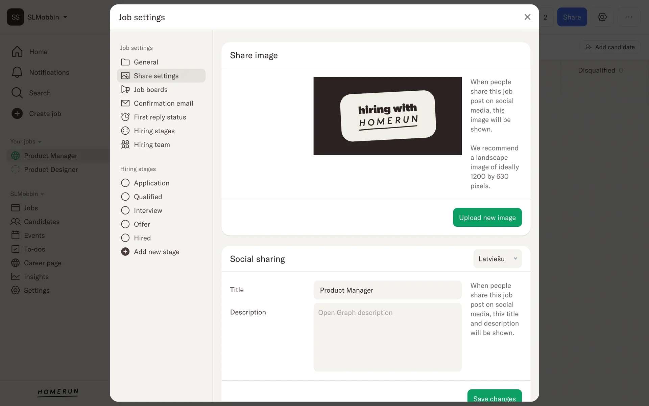The image size is (649, 406).
Task: Close the Job settings dialog
Action: click(x=527, y=17)
